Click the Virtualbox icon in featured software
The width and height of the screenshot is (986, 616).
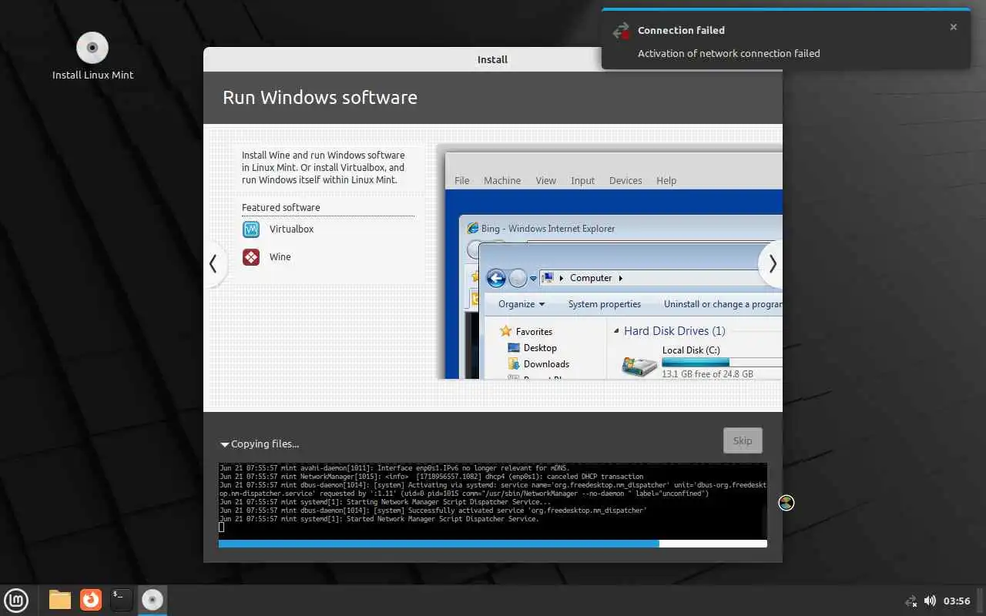pos(251,229)
